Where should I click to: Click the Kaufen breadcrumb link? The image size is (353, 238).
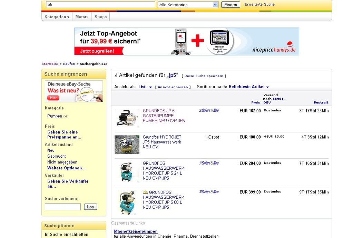coord(69,64)
